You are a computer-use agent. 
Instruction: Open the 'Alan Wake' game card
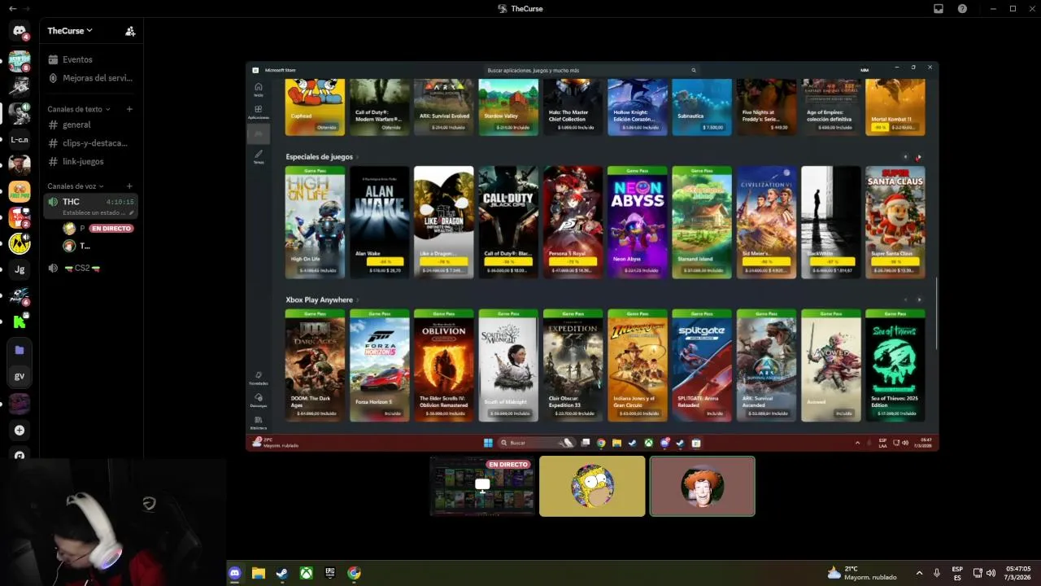[x=380, y=222]
